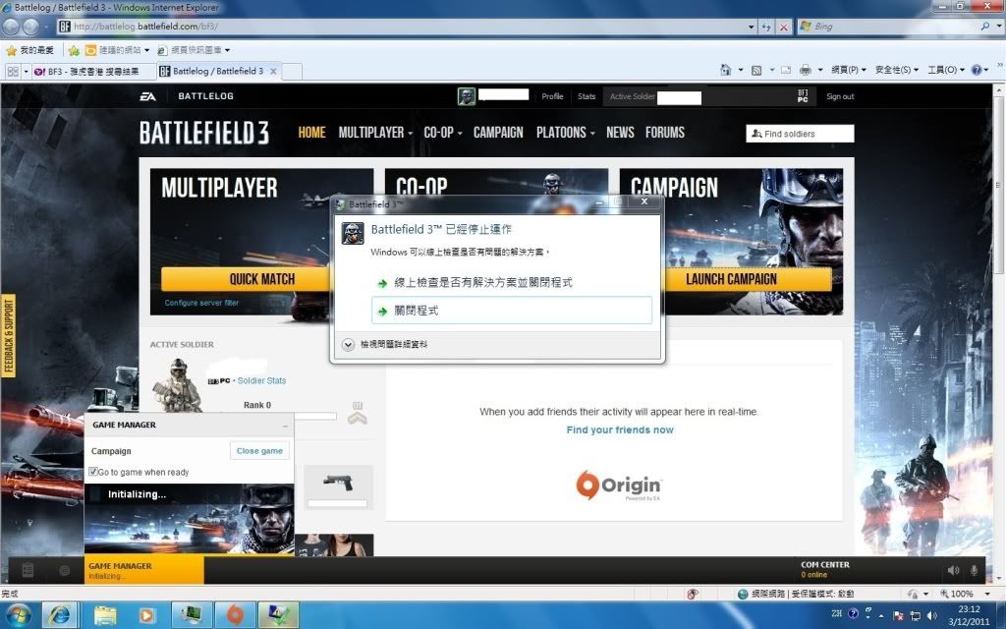The width and height of the screenshot is (1006, 629).
Task: Open the FEEDBACK & SUPPORT side tab
Action: click(x=8, y=336)
